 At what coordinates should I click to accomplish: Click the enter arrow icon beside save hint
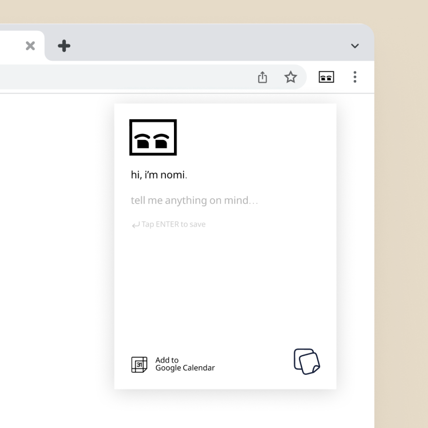(136, 225)
